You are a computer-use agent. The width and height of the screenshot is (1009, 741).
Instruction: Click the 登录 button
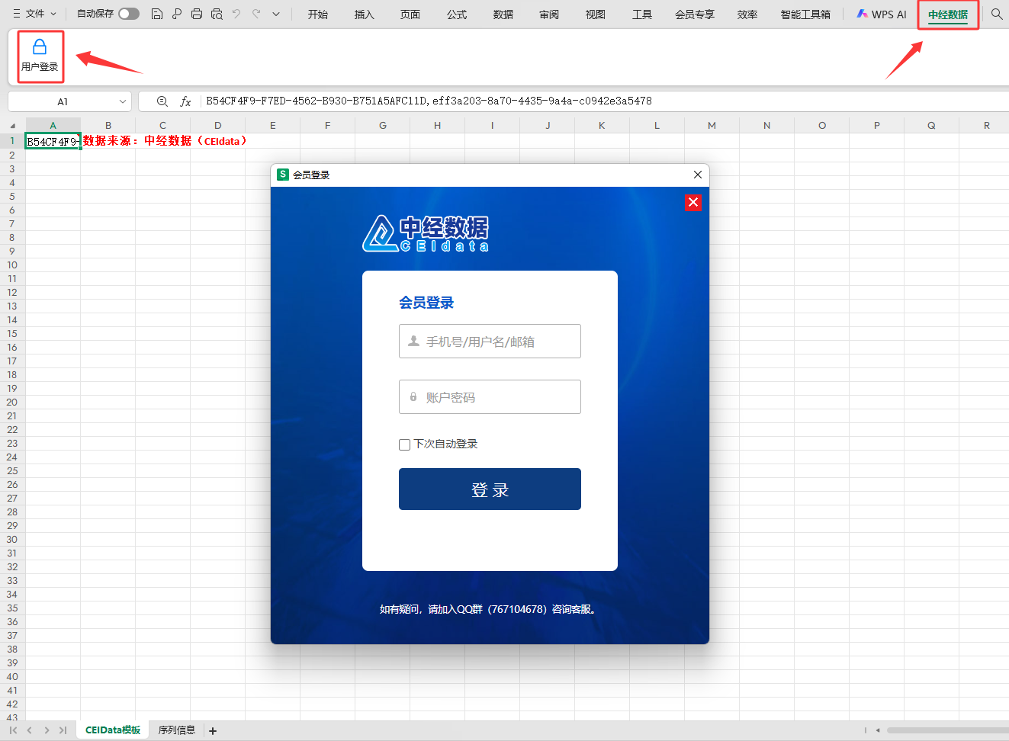click(x=490, y=489)
